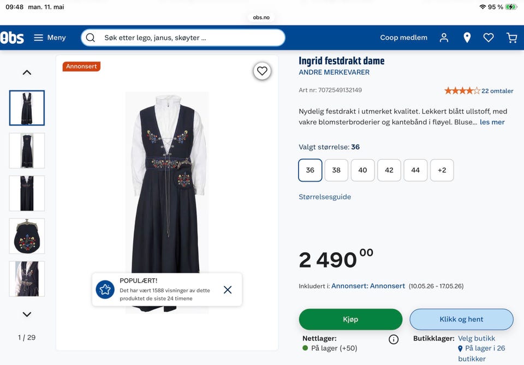Add product to favorites with heart icon
524x365 pixels.
pyautogui.click(x=262, y=71)
